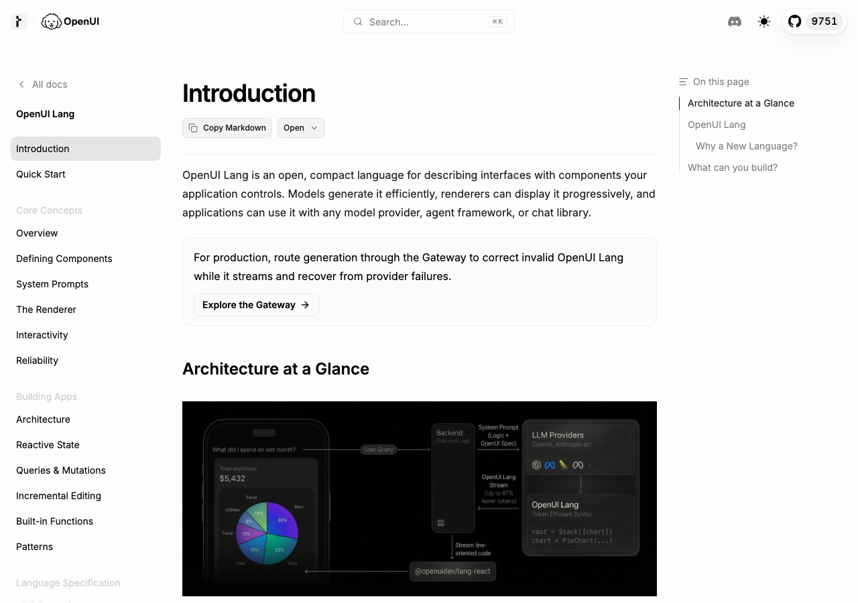
Task: Click the On this page outline icon
Action: tap(683, 82)
